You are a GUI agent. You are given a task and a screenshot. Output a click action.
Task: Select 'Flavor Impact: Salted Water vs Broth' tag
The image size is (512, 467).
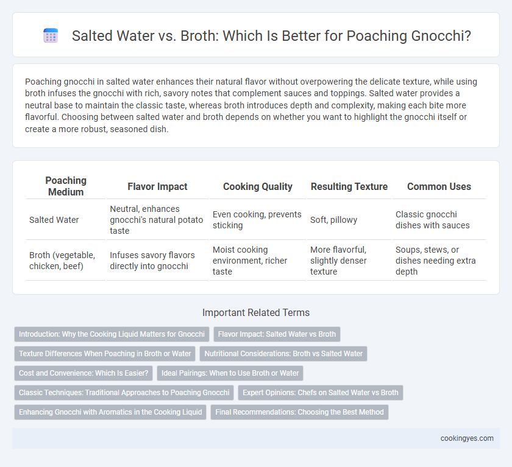(277, 334)
